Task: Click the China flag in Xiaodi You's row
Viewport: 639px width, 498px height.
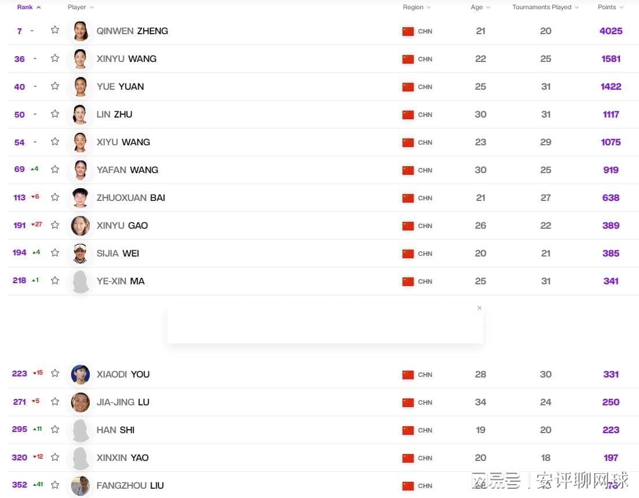Action: coord(408,375)
